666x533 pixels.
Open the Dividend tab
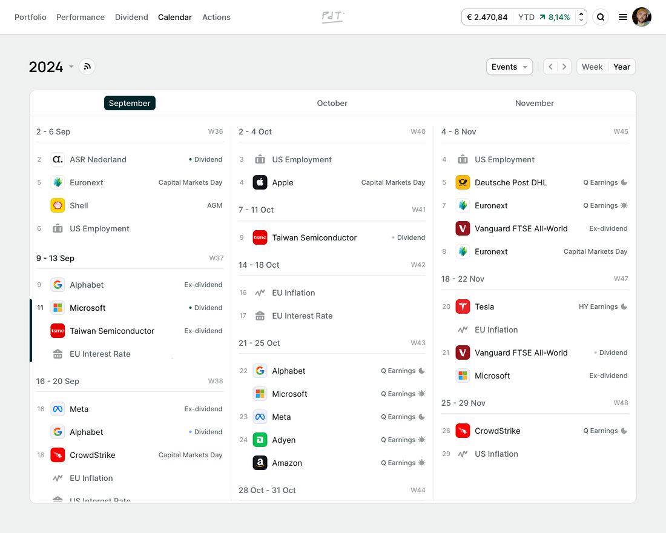131,17
